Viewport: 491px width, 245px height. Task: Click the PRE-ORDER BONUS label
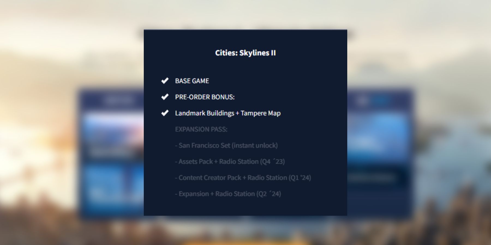pyautogui.click(x=205, y=97)
